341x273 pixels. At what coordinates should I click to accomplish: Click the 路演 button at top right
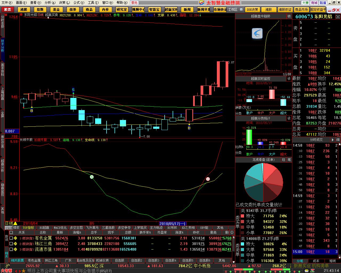click(x=323, y=3)
